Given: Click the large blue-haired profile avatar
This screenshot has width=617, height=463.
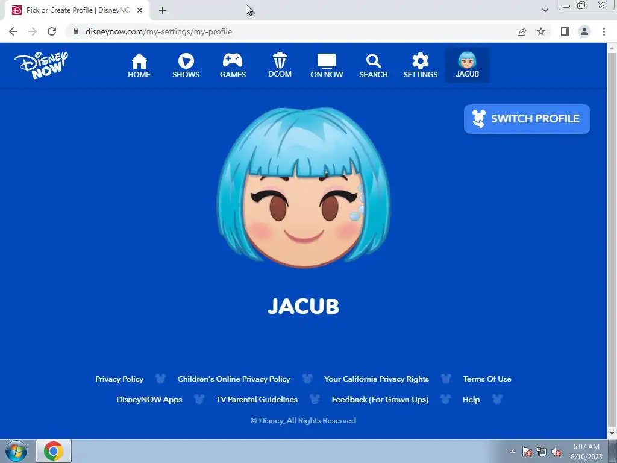Looking at the screenshot, I should pyautogui.click(x=304, y=187).
